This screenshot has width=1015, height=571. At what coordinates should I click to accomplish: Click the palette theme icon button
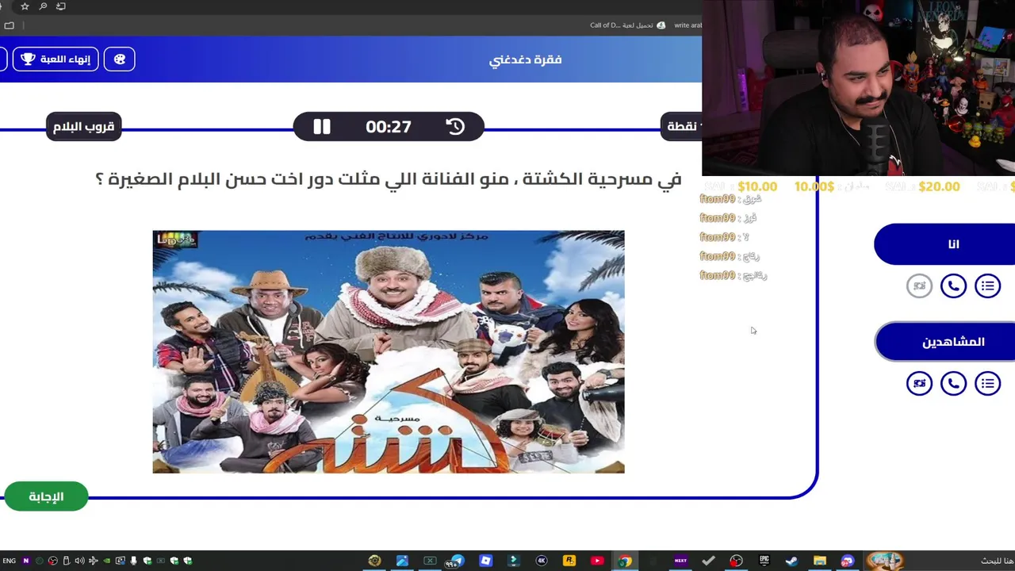point(120,59)
